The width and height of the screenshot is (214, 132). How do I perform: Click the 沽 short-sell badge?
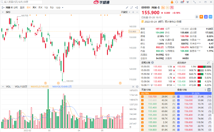click(x=167, y=7)
